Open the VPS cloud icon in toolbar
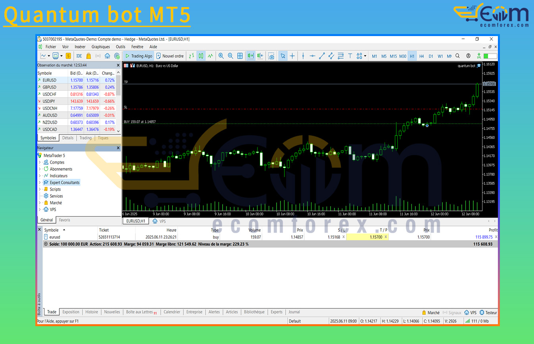534x344 pixels. click(108, 56)
